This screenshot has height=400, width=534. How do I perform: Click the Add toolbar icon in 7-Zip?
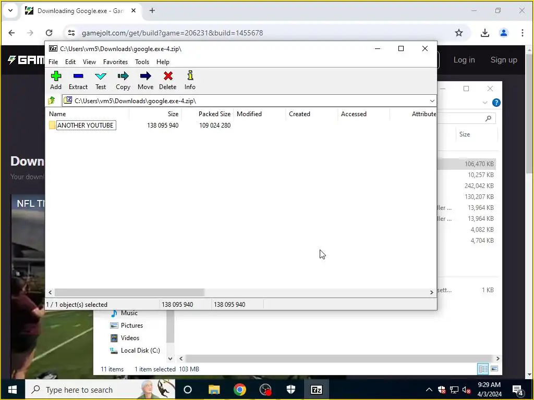(56, 80)
